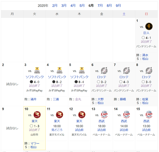Screen dimensions: 159x152
Task: Open 試合終了 link for June 6 game
Action: (x=101, y=86)
